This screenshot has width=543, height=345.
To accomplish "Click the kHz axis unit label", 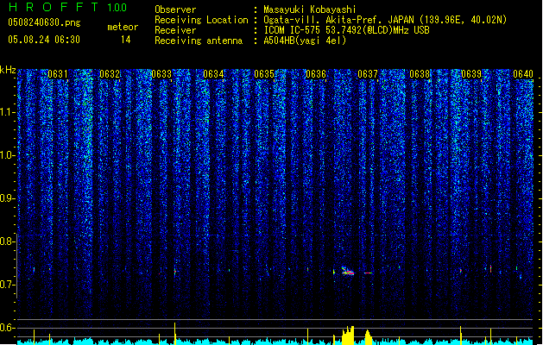I will point(8,70).
